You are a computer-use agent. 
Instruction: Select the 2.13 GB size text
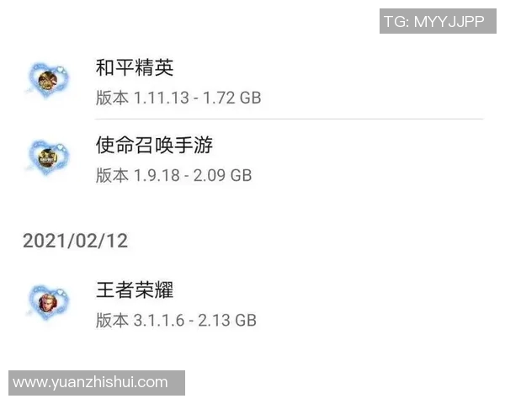[227, 320]
